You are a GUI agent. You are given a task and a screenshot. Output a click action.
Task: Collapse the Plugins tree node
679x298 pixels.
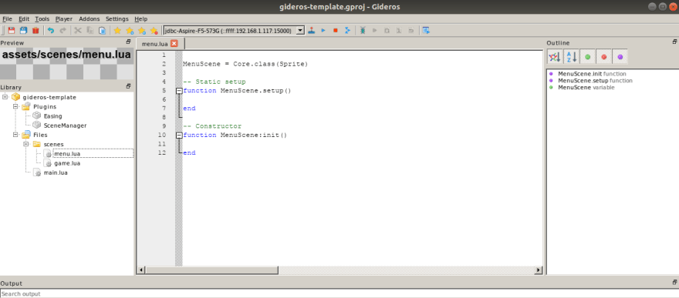point(15,107)
